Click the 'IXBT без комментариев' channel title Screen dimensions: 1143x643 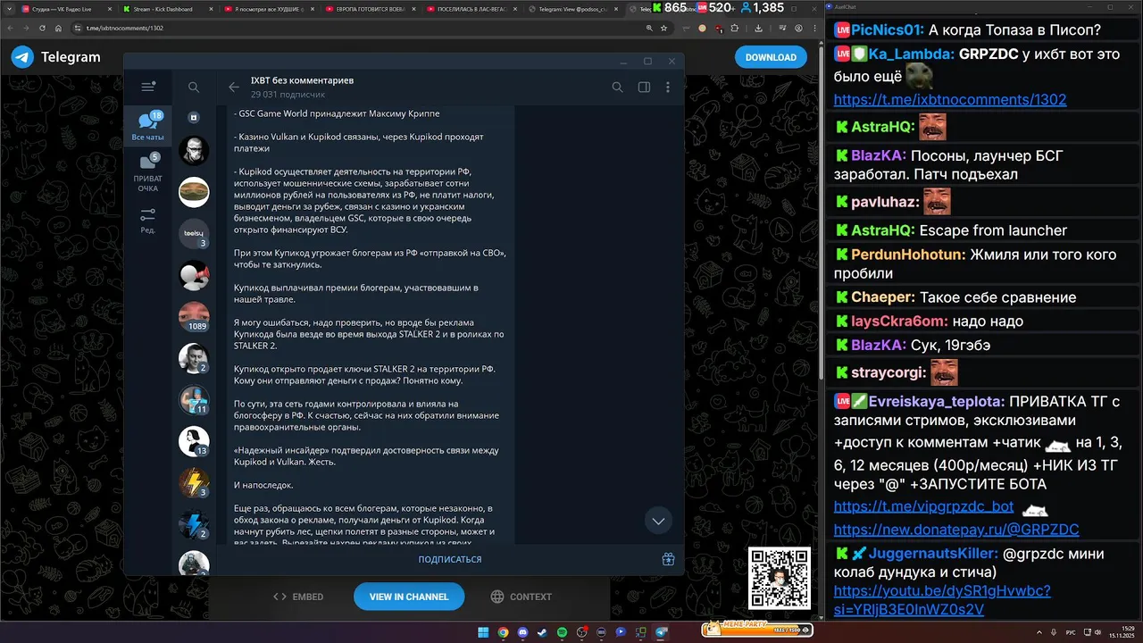tap(302, 80)
